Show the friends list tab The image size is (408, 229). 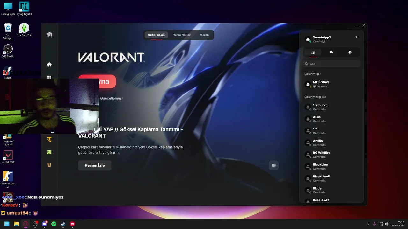pos(313,52)
